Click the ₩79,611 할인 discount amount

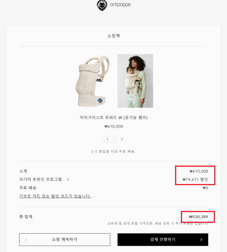pos(195,179)
